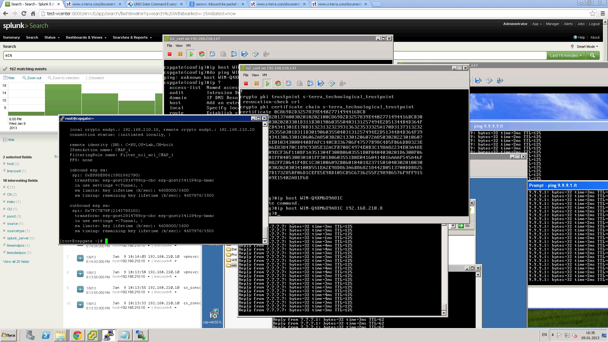Take a snapshot of the G2_cert VM
608x342 pixels.
coord(289,84)
